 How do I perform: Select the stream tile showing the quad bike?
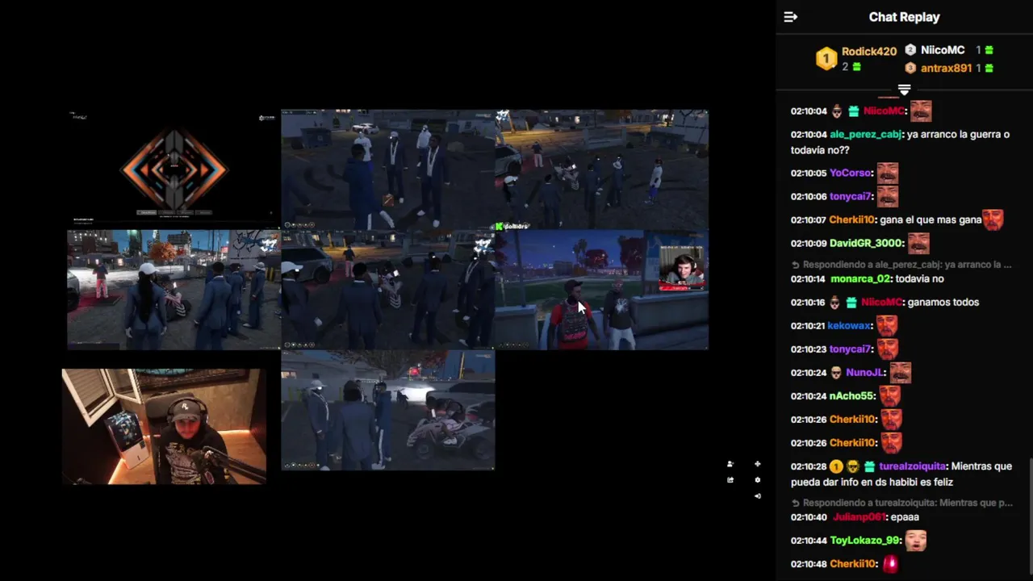[388, 410]
